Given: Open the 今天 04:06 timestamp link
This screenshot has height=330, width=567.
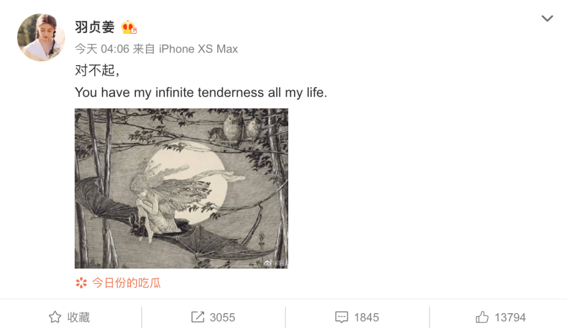Looking at the screenshot, I should 102,49.
